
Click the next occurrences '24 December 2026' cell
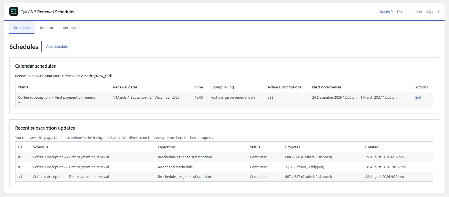pyautogui.click(x=355, y=97)
